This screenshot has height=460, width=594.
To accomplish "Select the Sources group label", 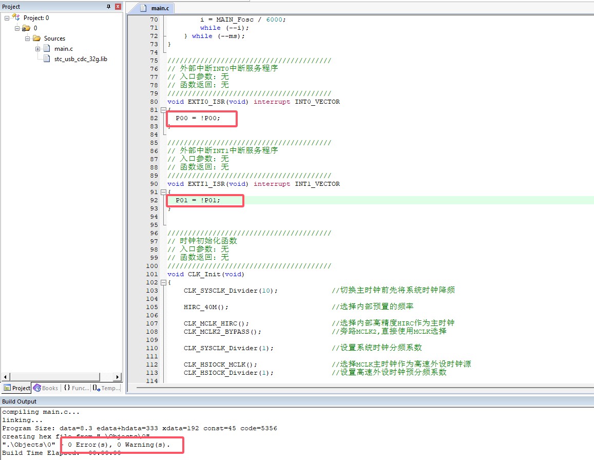I will tap(54, 39).
